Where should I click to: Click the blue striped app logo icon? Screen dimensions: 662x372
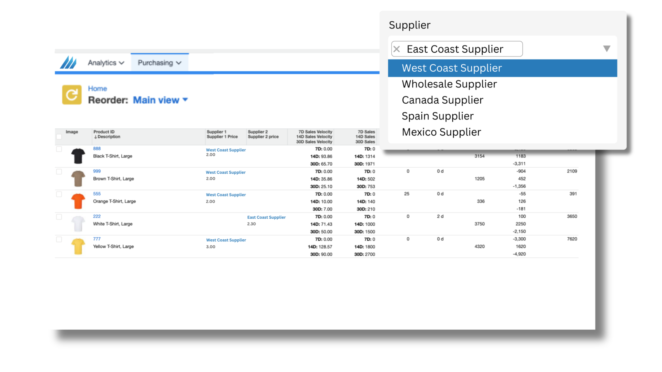pos(68,63)
